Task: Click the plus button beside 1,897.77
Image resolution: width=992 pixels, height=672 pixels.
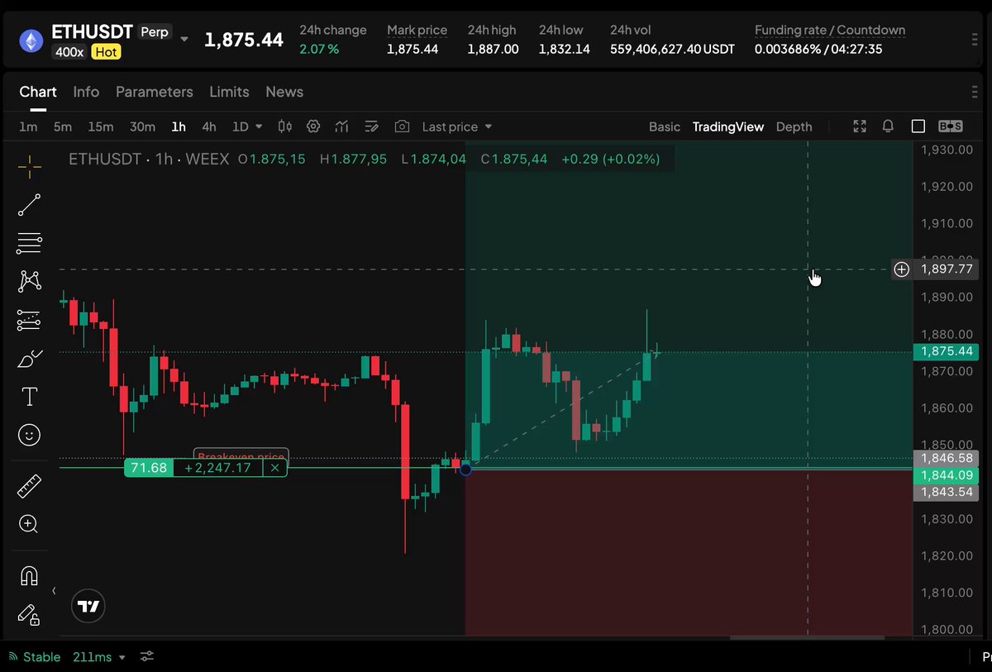Action: [902, 269]
